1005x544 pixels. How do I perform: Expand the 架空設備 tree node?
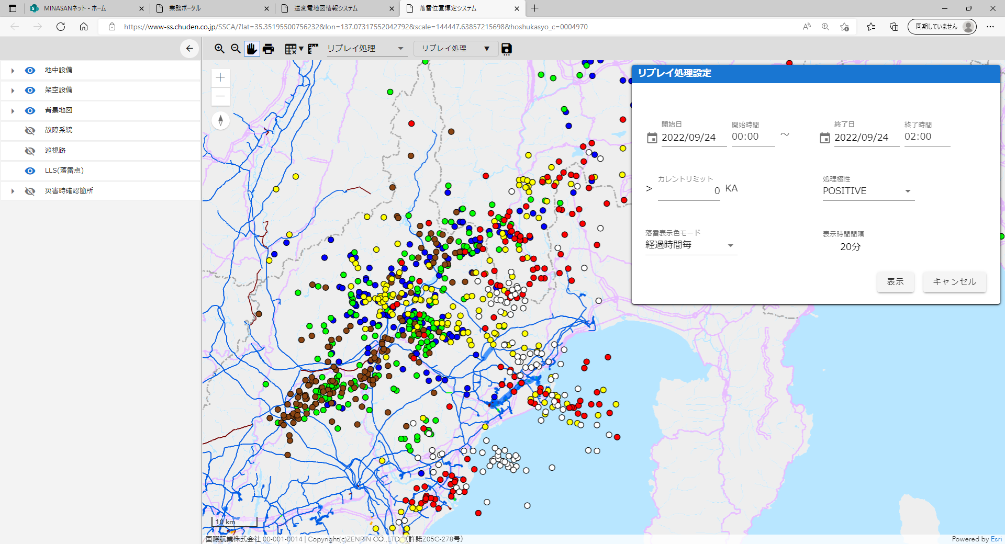click(13, 90)
